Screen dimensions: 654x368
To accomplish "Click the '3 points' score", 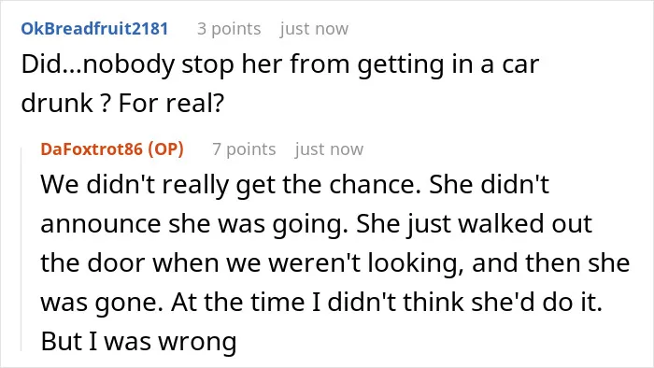I will point(229,29).
